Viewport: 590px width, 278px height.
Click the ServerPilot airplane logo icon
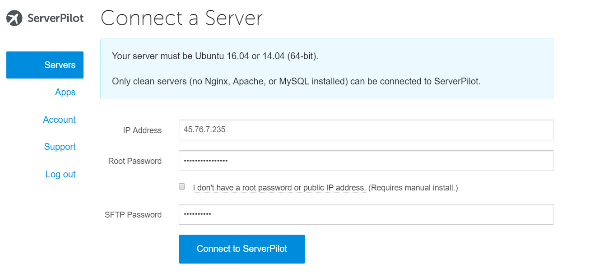(x=14, y=19)
